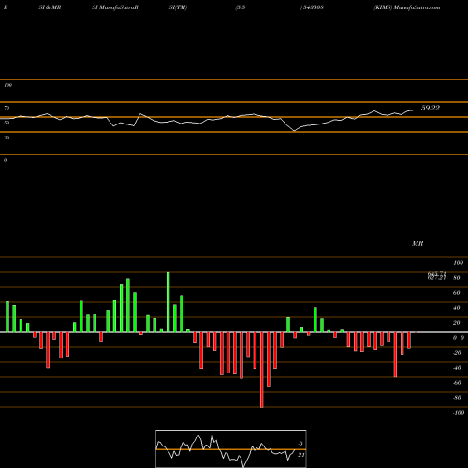This screenshot has height=468, width=468.
Task: Click the MR axis label 80
Action: (457, 278)
